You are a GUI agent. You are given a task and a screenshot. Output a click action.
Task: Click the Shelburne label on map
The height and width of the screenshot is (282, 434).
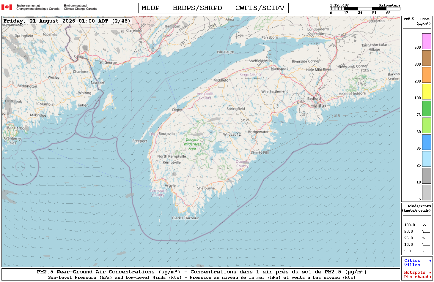(206, 188)
